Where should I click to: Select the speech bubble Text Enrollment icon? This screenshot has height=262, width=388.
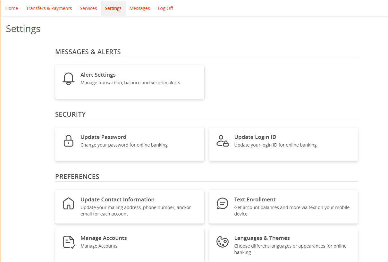(x=222, y=203)
